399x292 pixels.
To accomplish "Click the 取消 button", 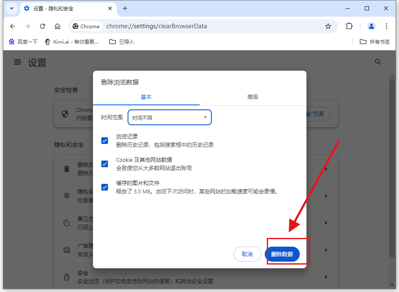I will coord(247,254).
